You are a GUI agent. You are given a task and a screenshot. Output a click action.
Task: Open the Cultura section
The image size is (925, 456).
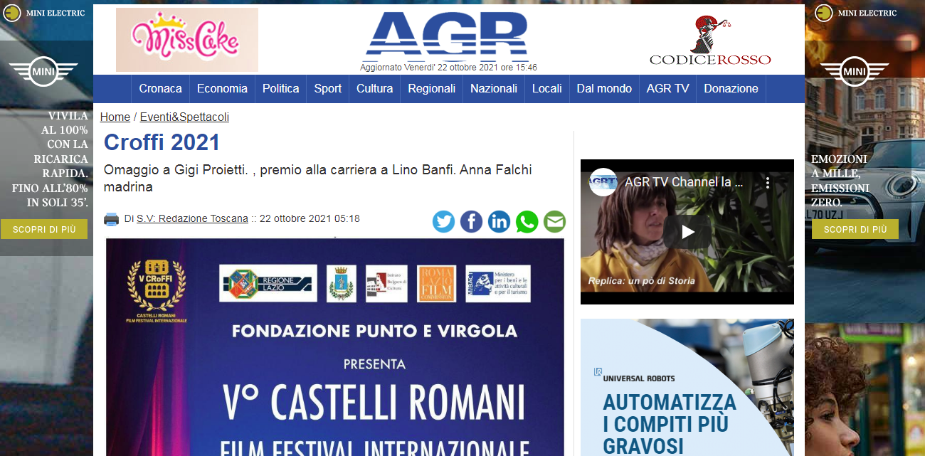[x=374, y=89]
